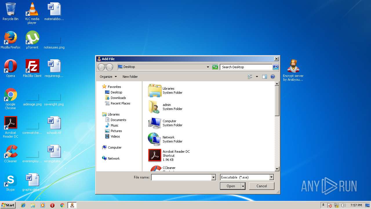Select Acrobat Reader DC desktop icon
This screenshot has width=371, height=209.
click(x=10, y=127)
